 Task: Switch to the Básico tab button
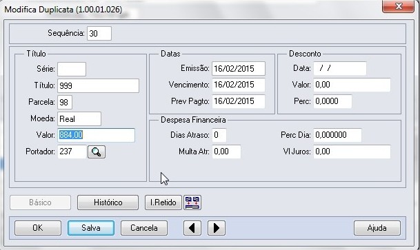click(40, 202)
